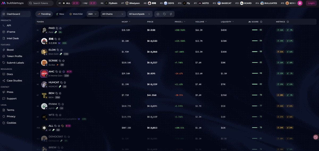Star the 果蝇 token for watchlist

60,39
